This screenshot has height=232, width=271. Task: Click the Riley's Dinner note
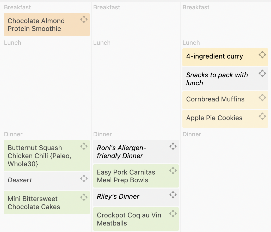click(118, 197)
